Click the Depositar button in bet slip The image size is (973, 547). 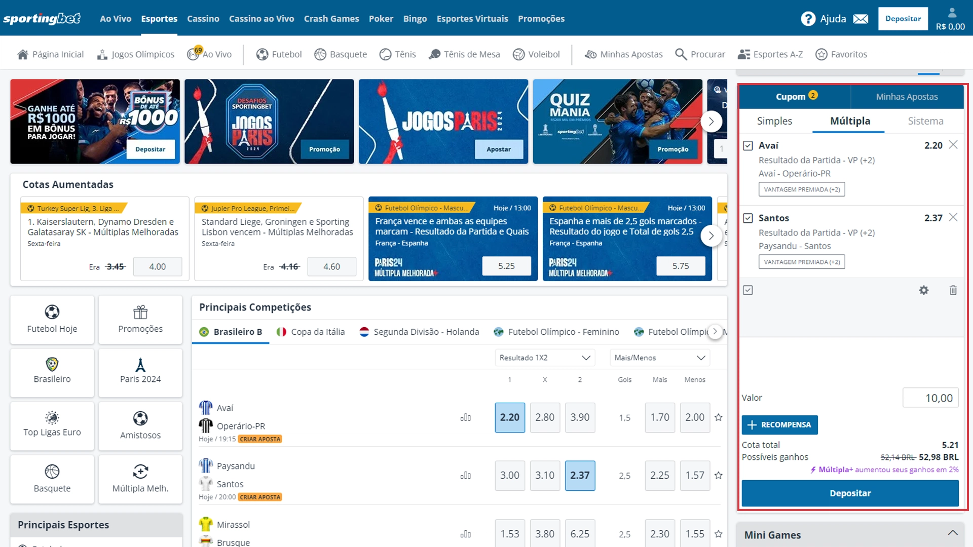click(850, 493)
